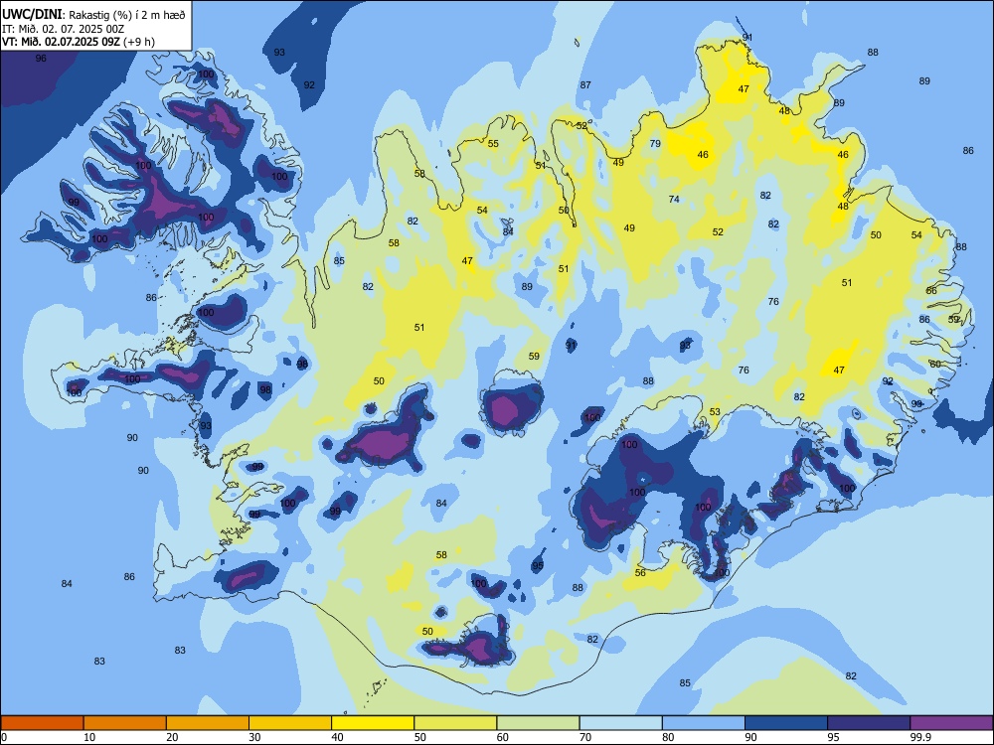Pick the light green 60–70 legend swatch

point(538,723)
